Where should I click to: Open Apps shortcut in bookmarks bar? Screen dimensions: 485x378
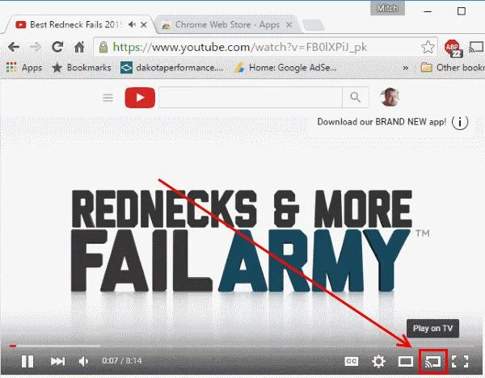click(x=24, y=67)
